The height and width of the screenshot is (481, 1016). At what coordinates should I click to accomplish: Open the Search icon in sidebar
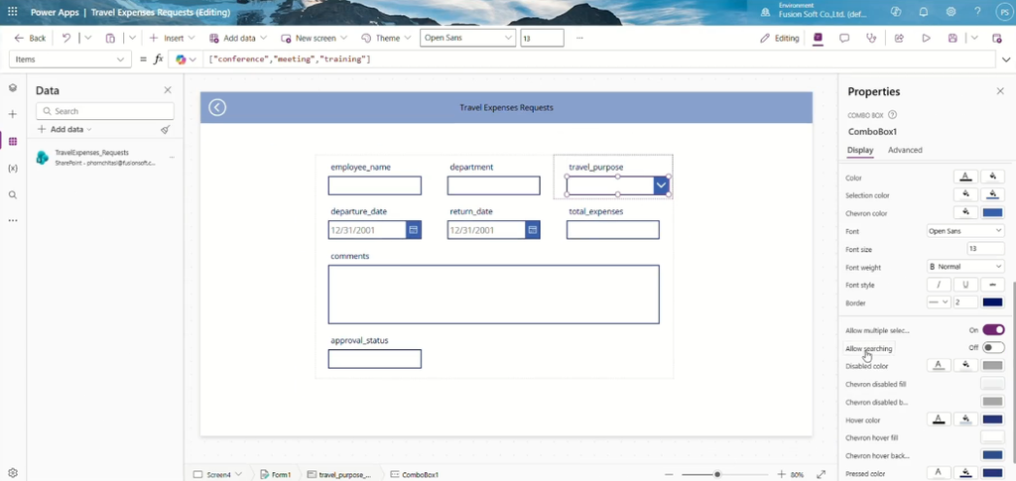12,194
